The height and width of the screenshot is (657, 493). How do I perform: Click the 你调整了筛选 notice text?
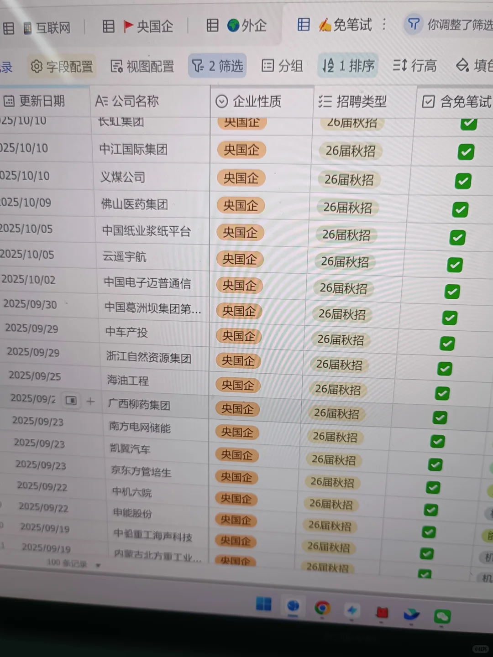460,24
